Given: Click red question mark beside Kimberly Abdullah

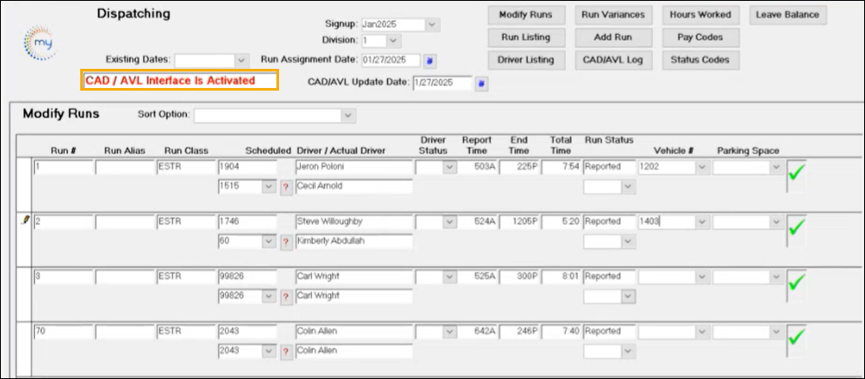Looking at the screenshot, I should click(285, 242).
